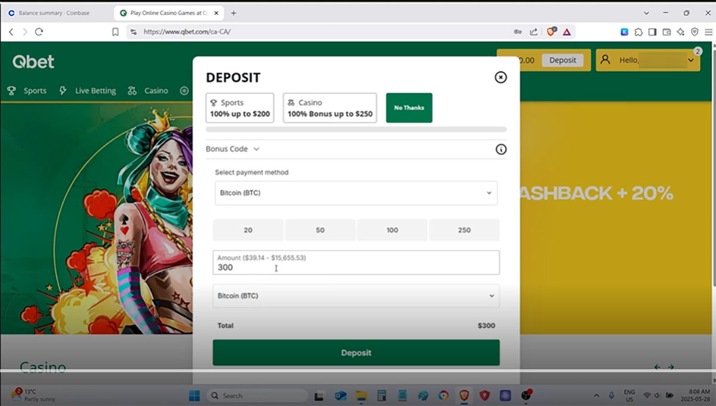Screen dimensions: 716x406
Task: Open Calculator from the taskbar
Action: (x=382, y=395)
